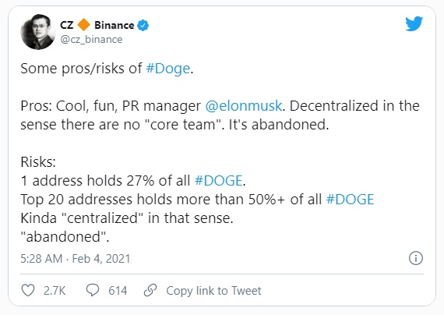Open the @cz_binance handle

91,40
